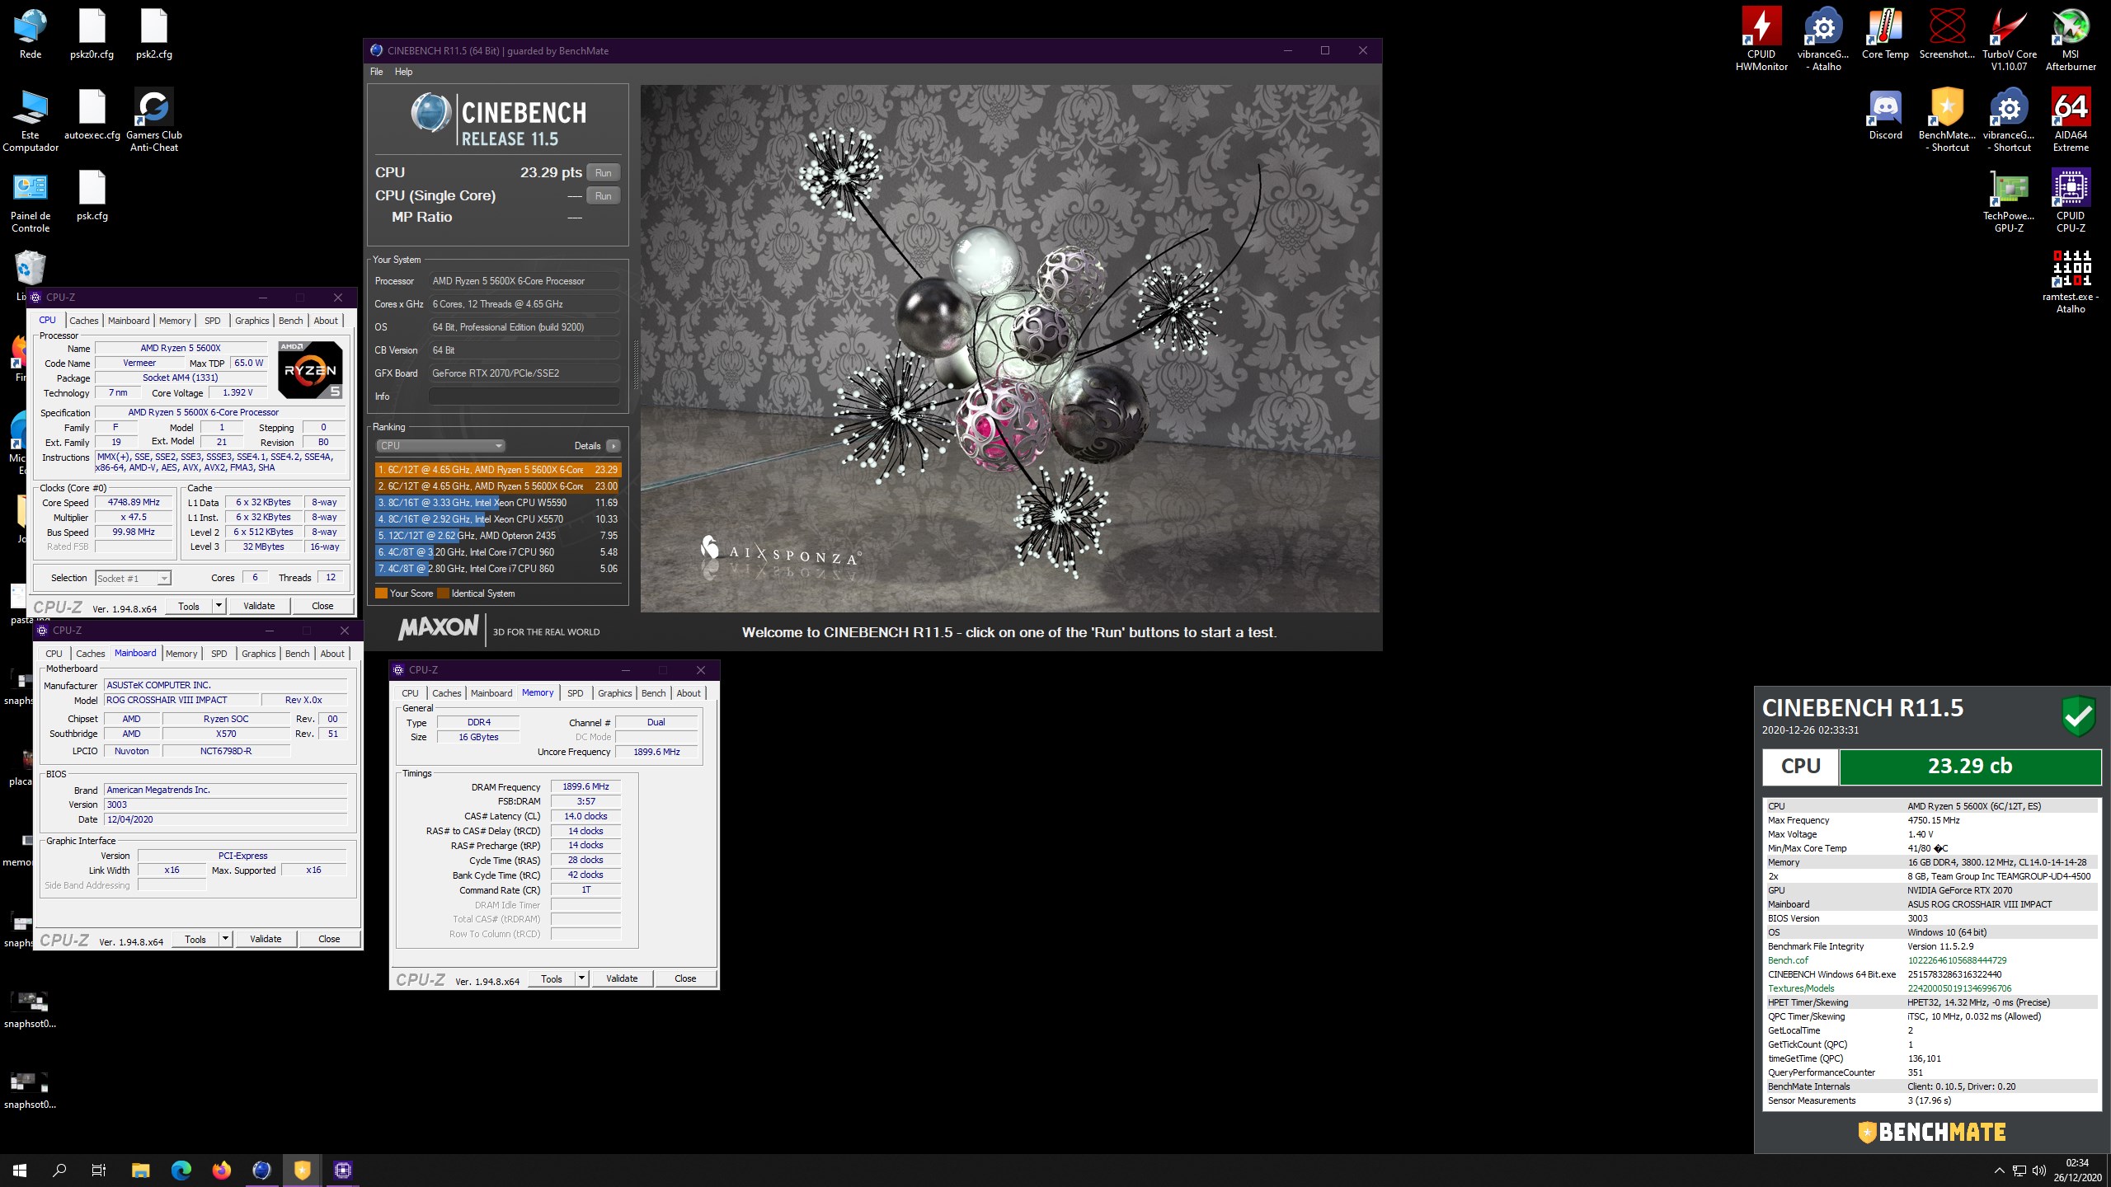Open Tools dropdown arrow in CPU-Z CPU window
The height and width of the screenshot is (1187, 2111).
(219, 606)
